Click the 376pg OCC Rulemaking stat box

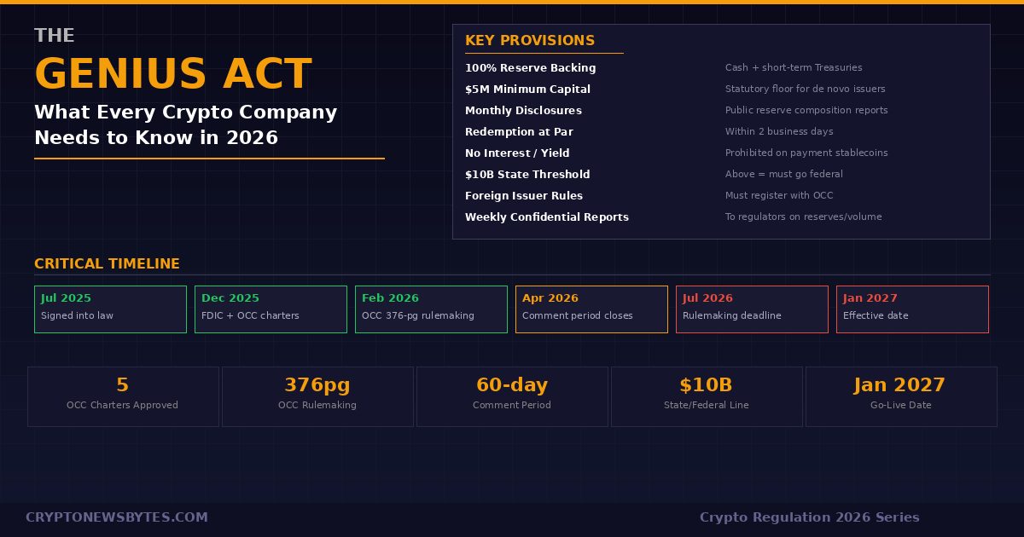[x=317, y=396]
